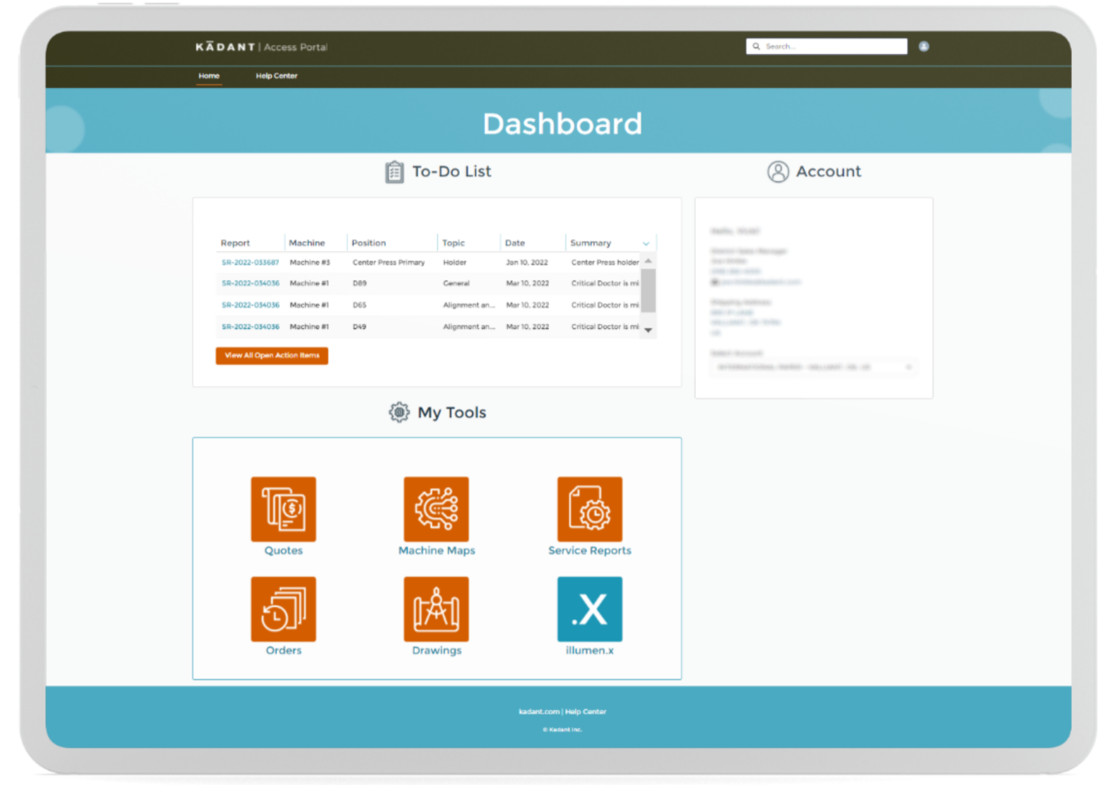This screenshot has height=789, width=1115.
Task: Focus the Search input field
Action: click(826, 46)
